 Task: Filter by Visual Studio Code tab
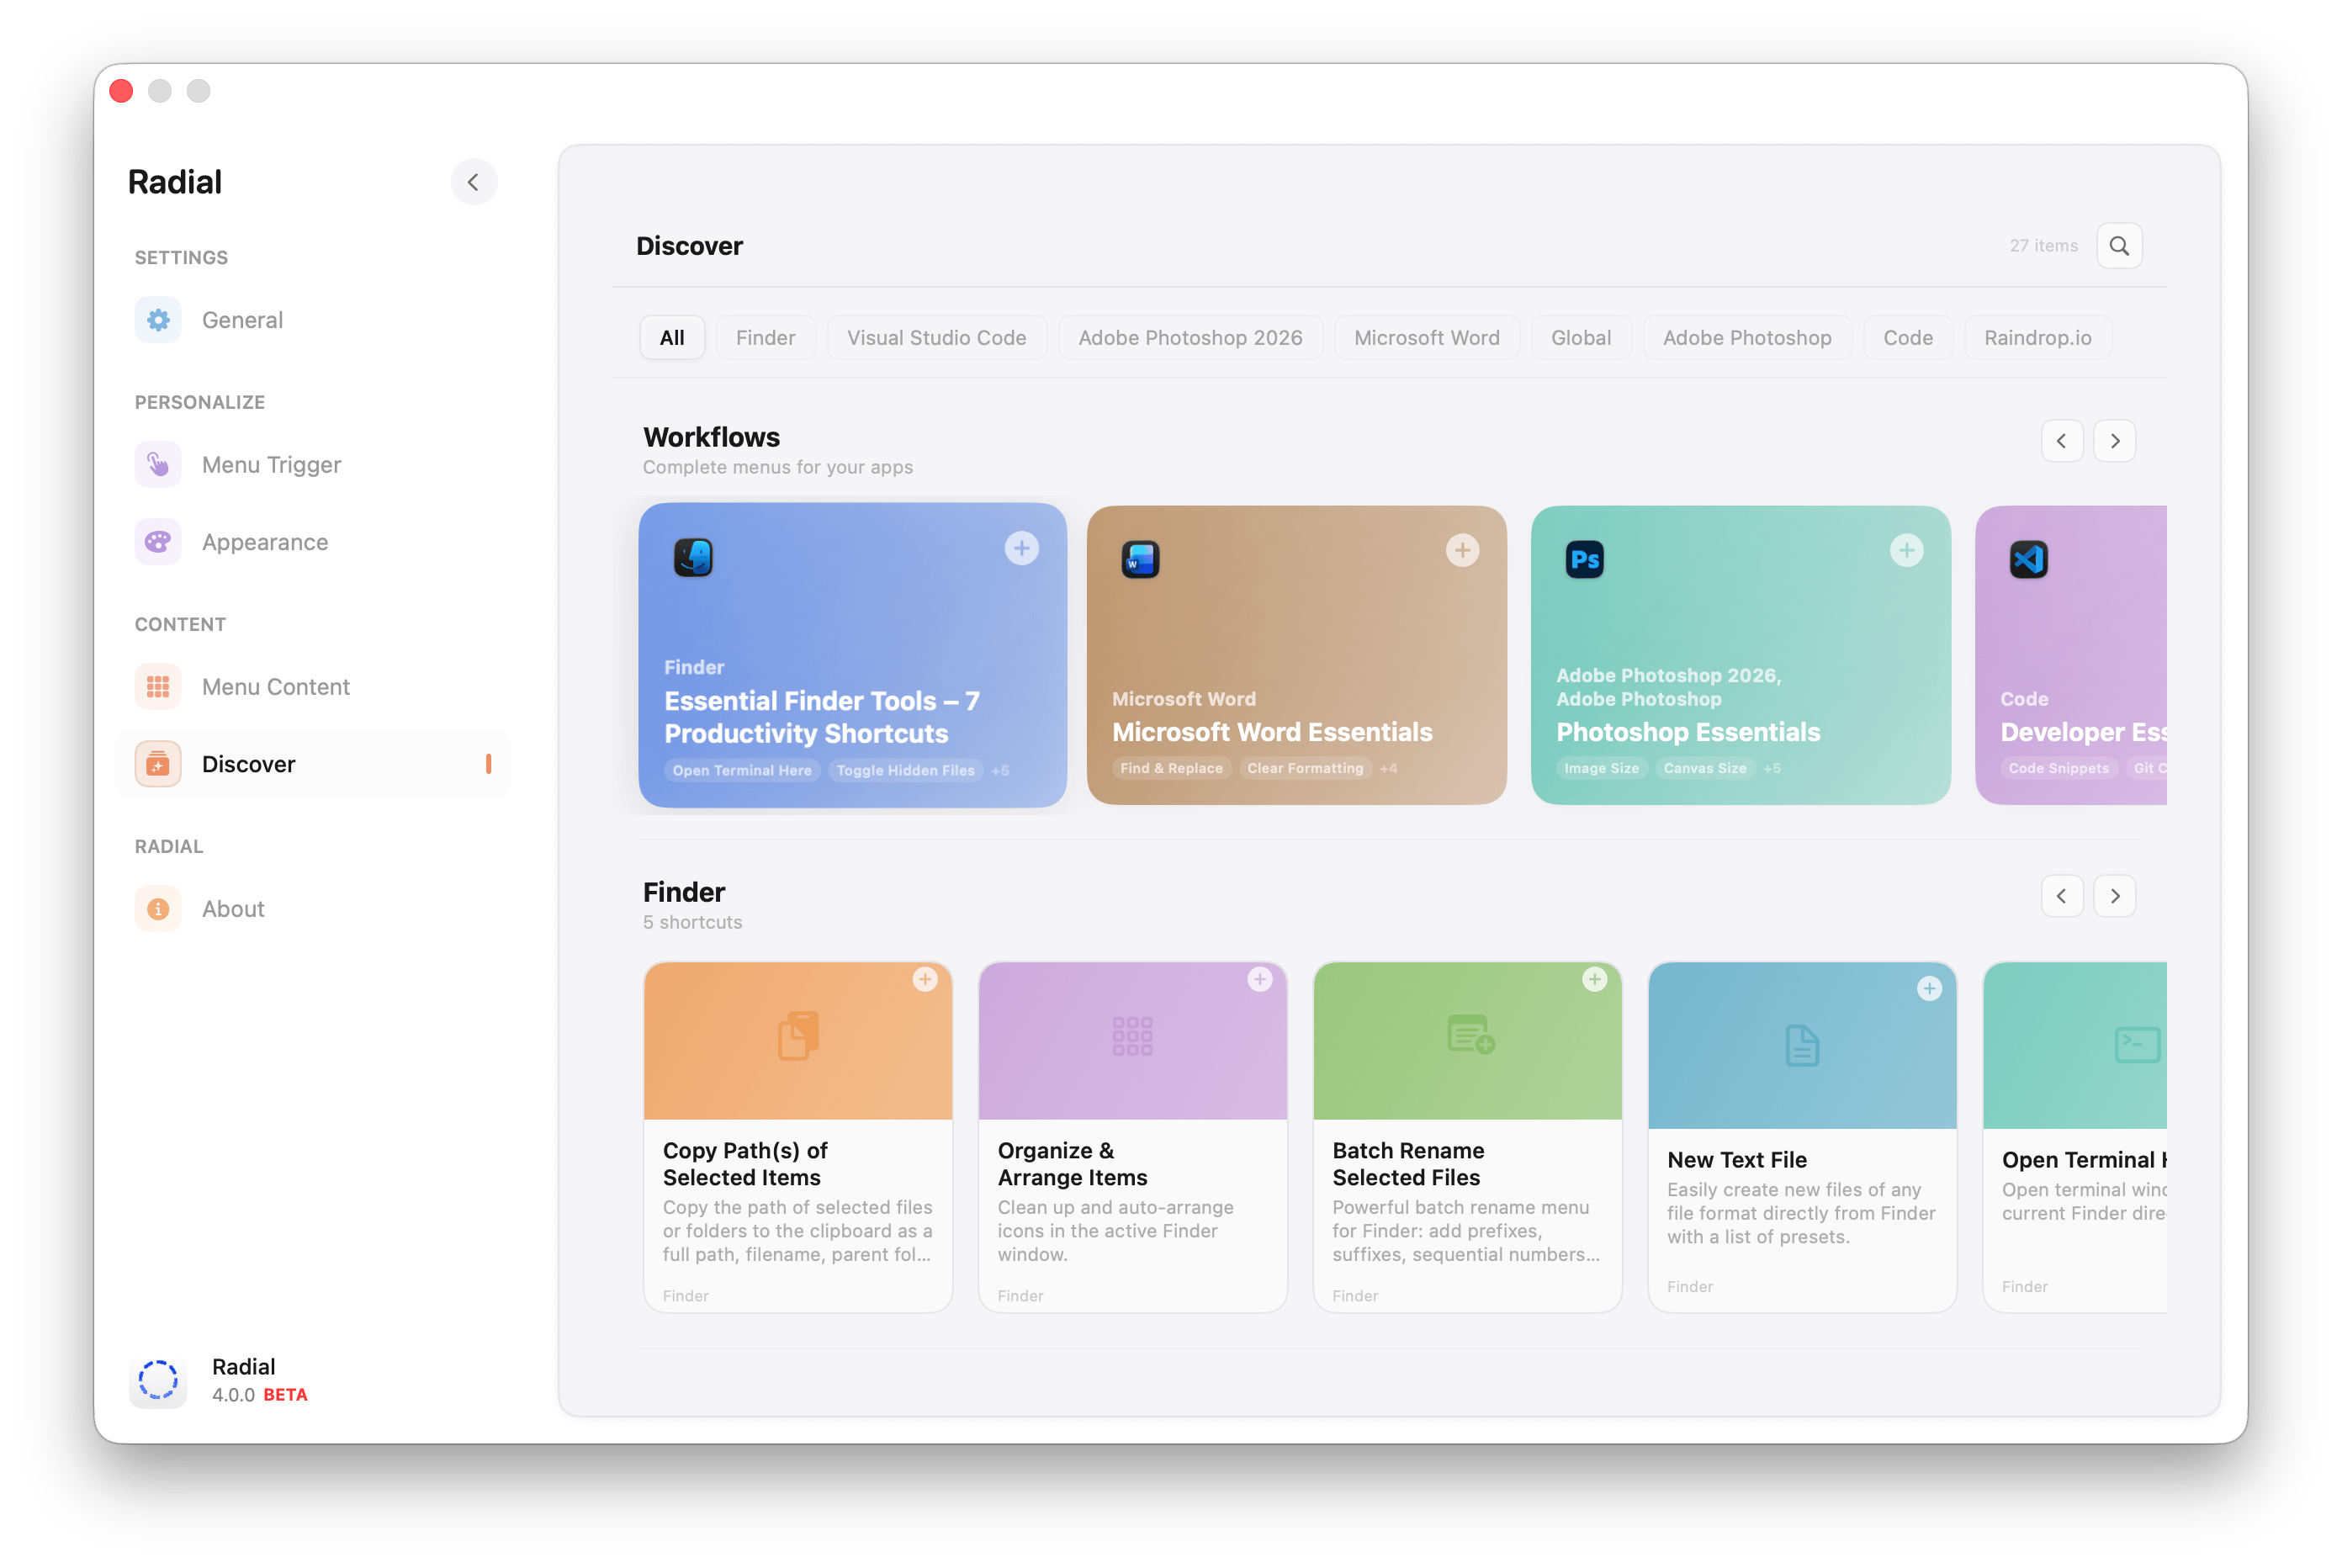(936, 338)
